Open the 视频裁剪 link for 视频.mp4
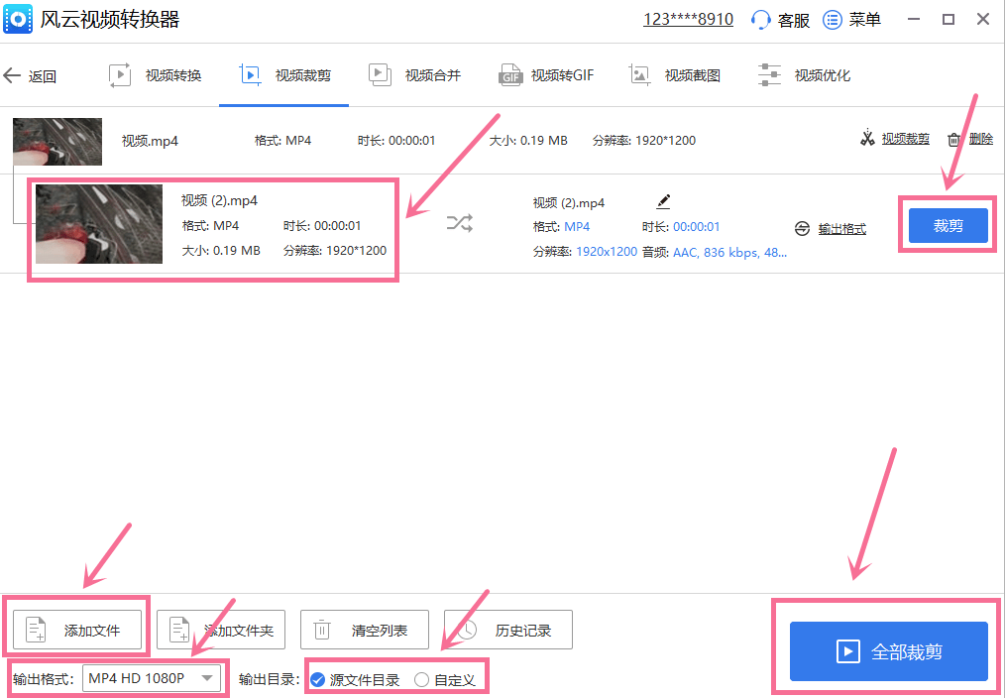 coord(905,139)
